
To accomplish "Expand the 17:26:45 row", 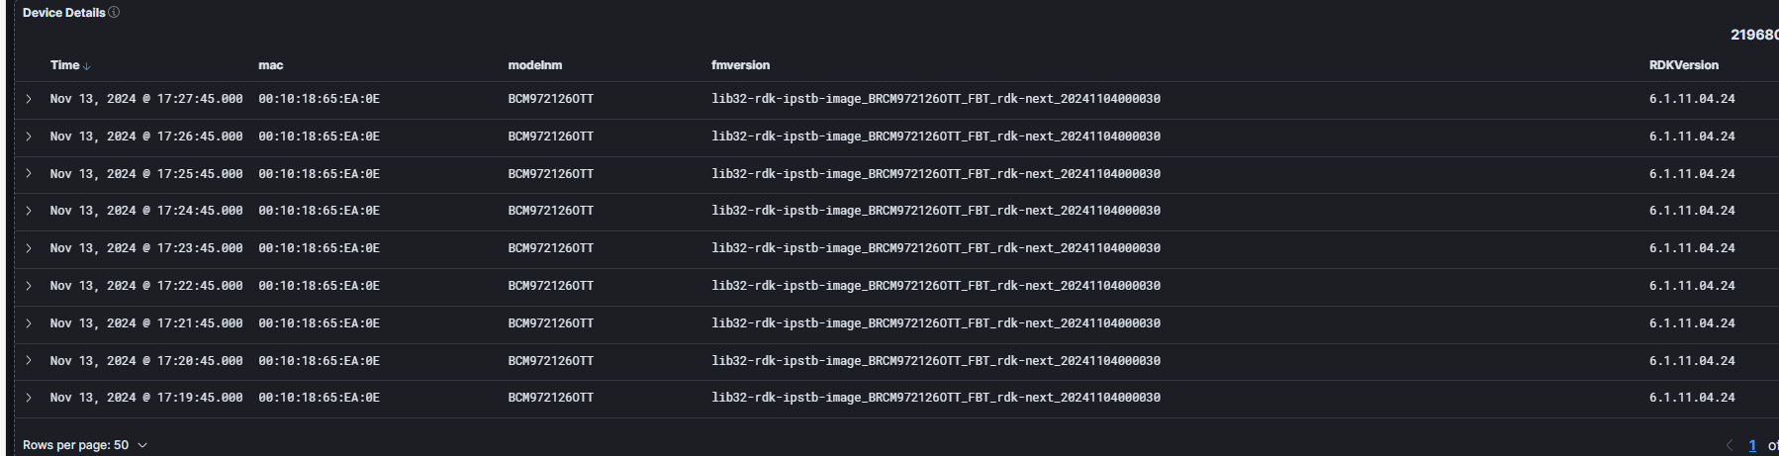I will (x=29, y=137).
